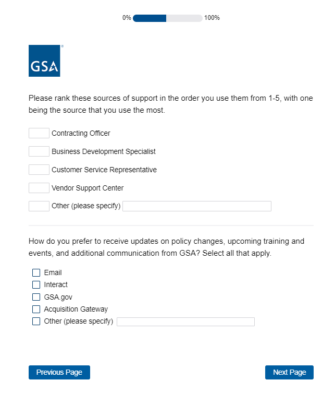Image resolution: width=335 pixels, height=404 pixels.
Task: Check the Other communication checkbox
Action: [36, 321]
